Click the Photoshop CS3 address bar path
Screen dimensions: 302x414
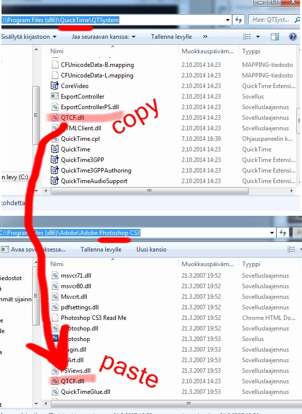coord(70,233)
